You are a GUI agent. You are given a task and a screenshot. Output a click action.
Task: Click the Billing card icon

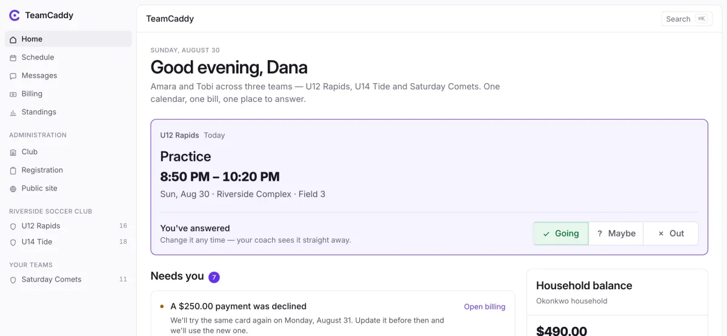click(13, 94)
